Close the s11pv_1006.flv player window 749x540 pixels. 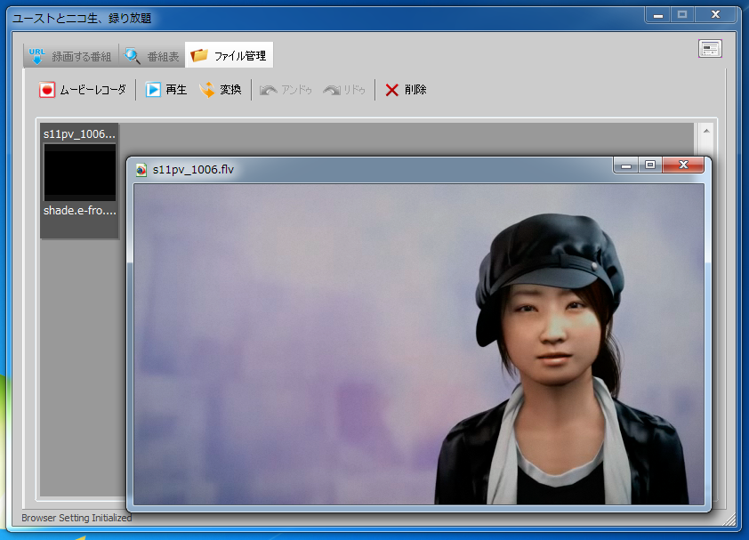pos(683,165)
